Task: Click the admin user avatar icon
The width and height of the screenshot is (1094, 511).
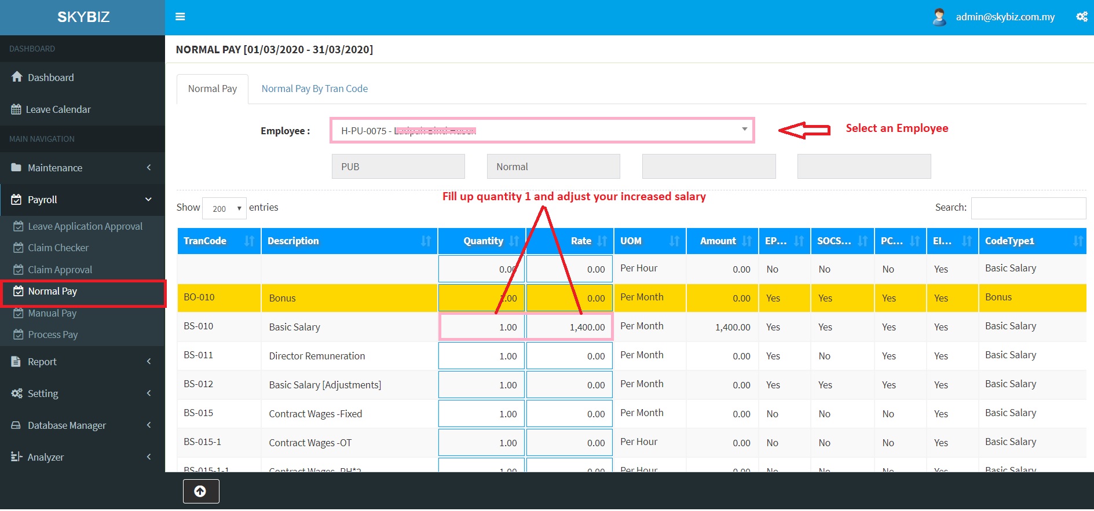Action: point(939,17)
